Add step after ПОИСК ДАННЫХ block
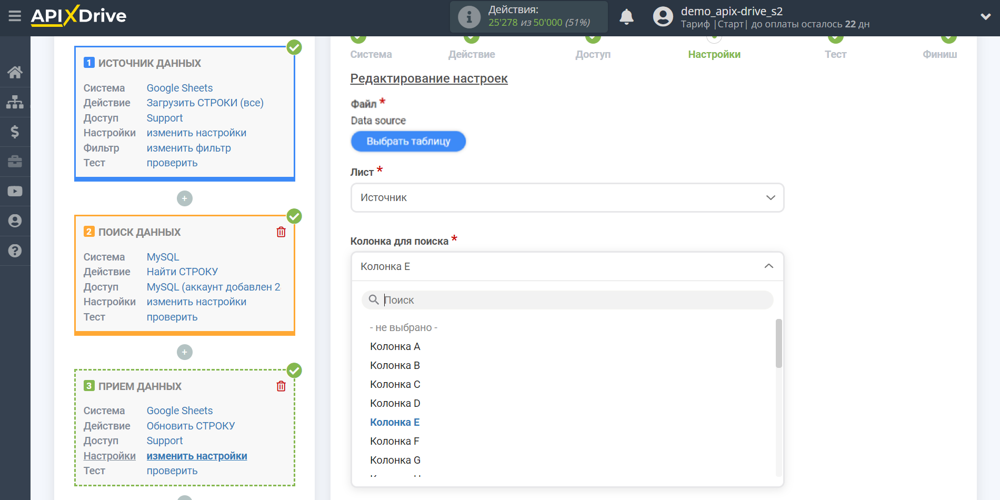The height and width of the screenshot is (500, 1000). [x=185, y=352]
